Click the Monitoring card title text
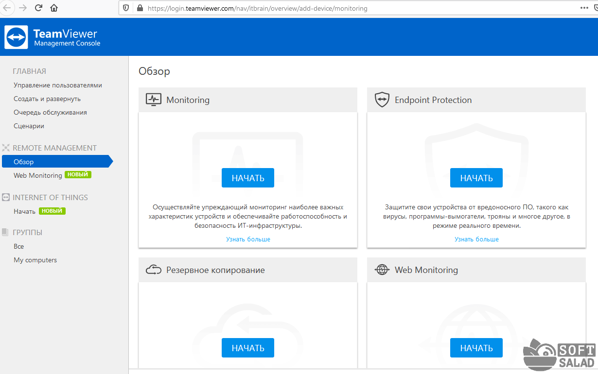 [x=188, y=100]
